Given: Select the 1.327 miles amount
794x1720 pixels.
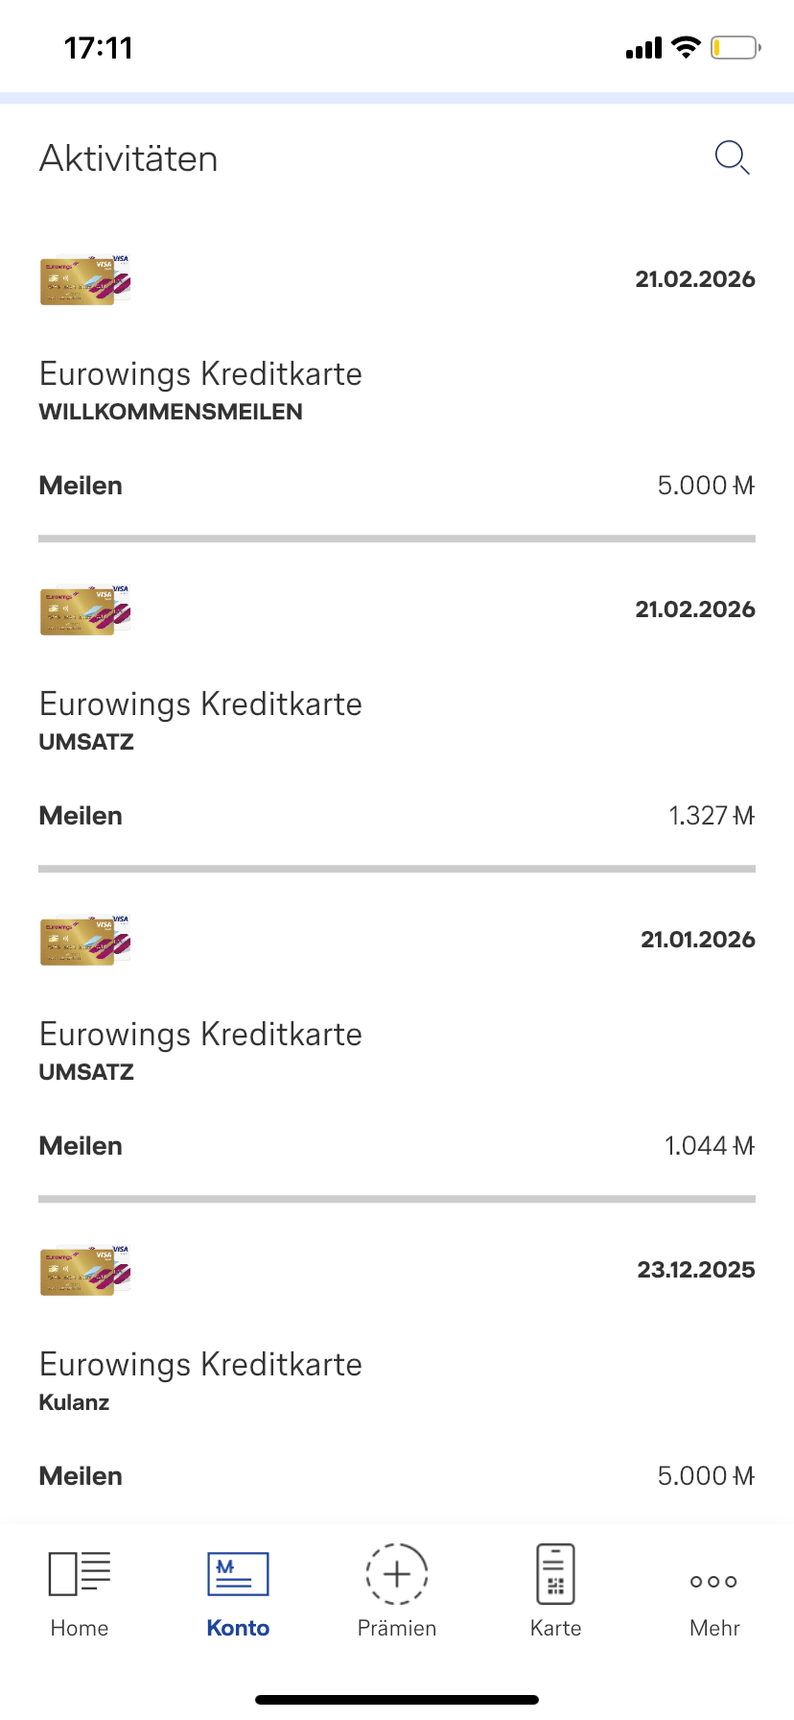Looking at the screenshot, I should click(x=711, y=816).
